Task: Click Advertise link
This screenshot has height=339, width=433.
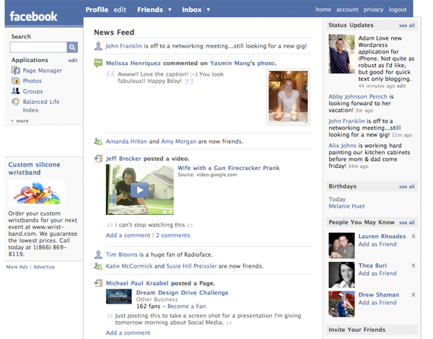Action: click(44, 267)
